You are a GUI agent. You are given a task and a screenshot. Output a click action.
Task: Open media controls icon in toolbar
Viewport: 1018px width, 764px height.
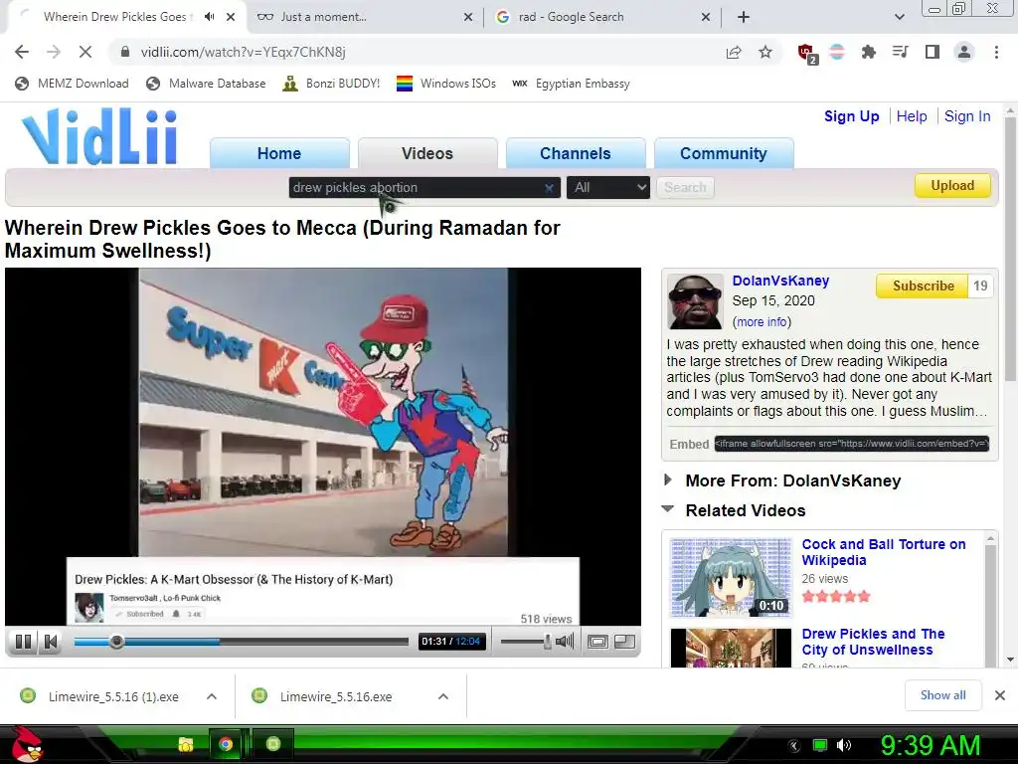click(x=900, y=52)
